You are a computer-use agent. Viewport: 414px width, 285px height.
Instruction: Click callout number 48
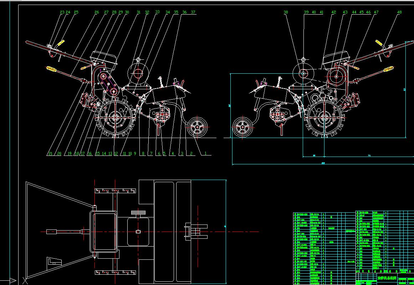pyautogui.click(x=399, y=12)
